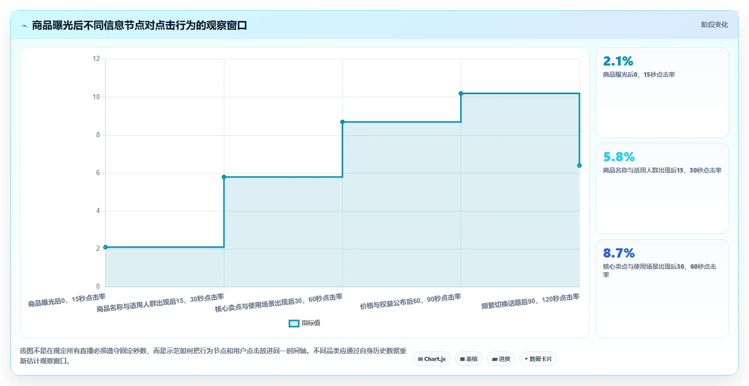Click the y-axis tick label 8
Screen dimensions: 749x386
[98, 135]
